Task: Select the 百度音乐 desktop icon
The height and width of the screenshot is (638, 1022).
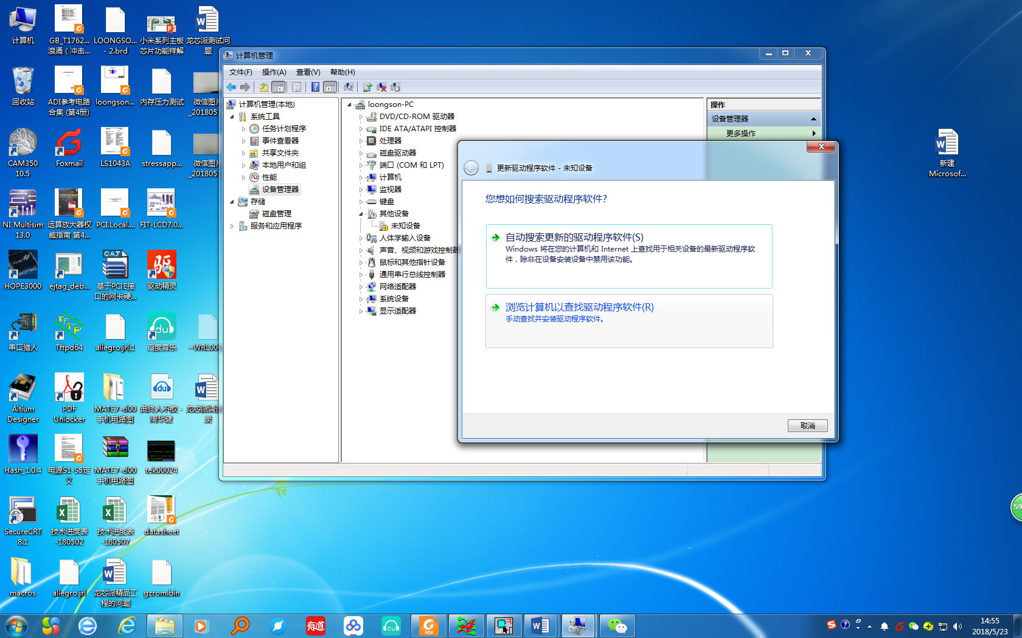Action: click(x=162, y=332)
